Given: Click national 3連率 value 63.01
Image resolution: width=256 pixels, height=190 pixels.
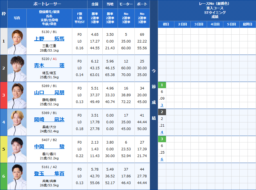Looking at the screenshot, I should (95, 75).
